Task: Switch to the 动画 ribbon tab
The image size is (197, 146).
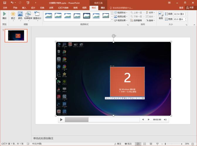Action: (x=51, y=8)
